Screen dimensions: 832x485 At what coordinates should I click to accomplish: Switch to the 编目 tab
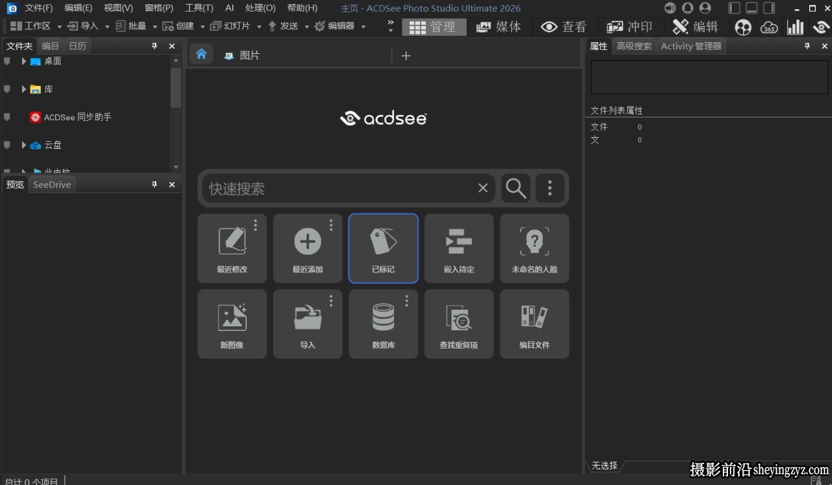[x=50, y=46]
